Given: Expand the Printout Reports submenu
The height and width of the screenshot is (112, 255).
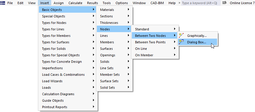Looking at the screenshot, I should pyautogui.click(x=68, y=107).
